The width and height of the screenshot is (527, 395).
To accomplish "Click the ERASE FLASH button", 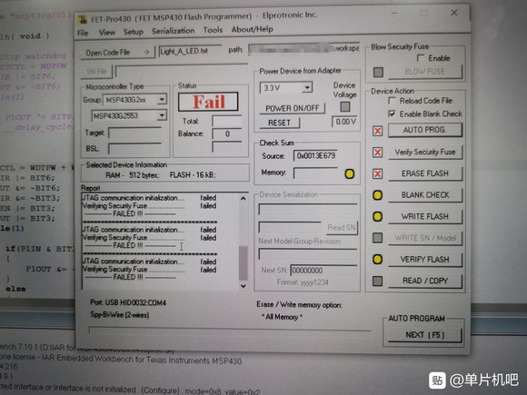I will tap(425, 173).
